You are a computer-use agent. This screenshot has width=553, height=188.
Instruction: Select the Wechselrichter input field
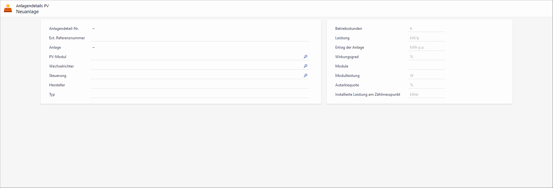[x=195, y=66]
